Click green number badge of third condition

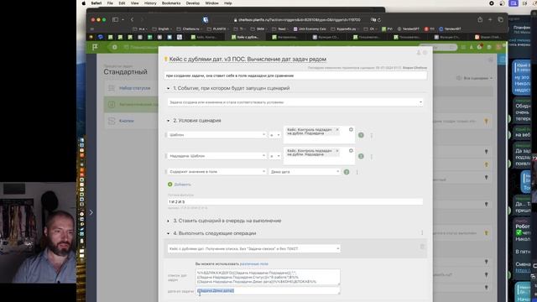[x=347, y=172]
